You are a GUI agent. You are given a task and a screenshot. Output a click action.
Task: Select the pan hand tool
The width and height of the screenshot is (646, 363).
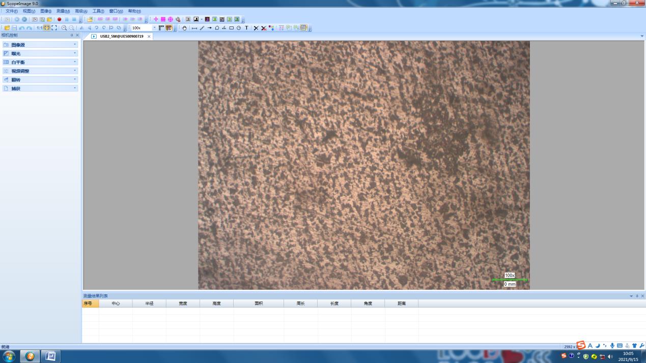184,28
